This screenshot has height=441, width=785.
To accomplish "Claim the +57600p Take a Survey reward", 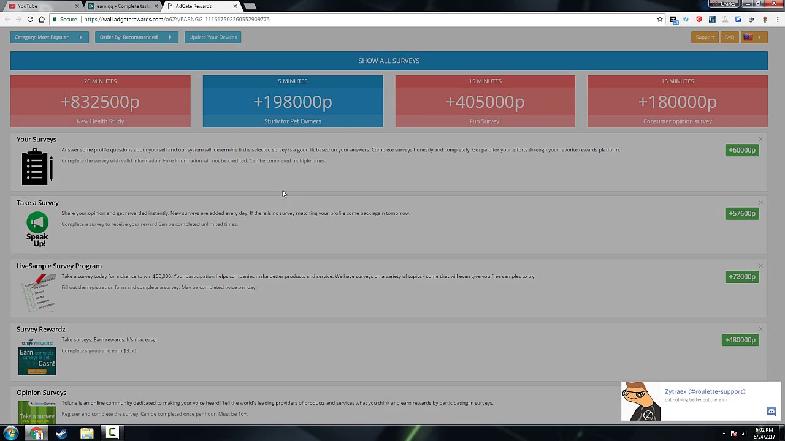I will tap(742, 213).
